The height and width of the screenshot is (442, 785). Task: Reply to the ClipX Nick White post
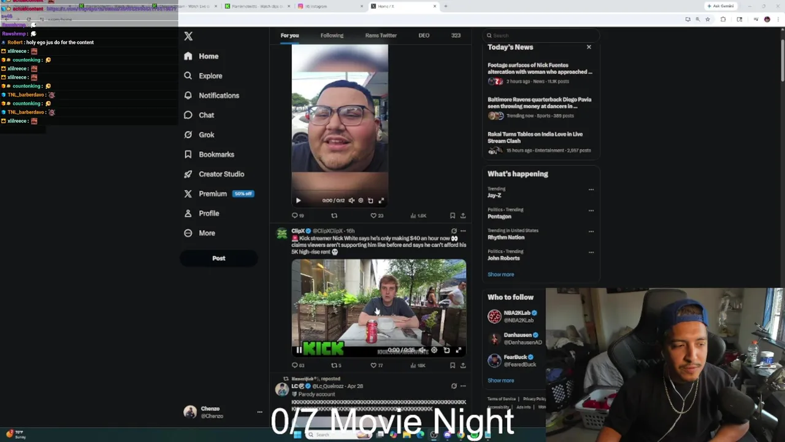[297, 365]
